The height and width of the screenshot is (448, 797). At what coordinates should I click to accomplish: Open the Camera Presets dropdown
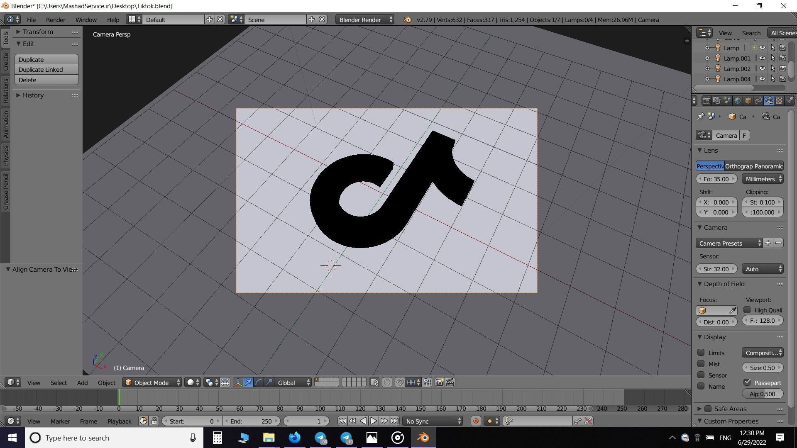point(729,243)
